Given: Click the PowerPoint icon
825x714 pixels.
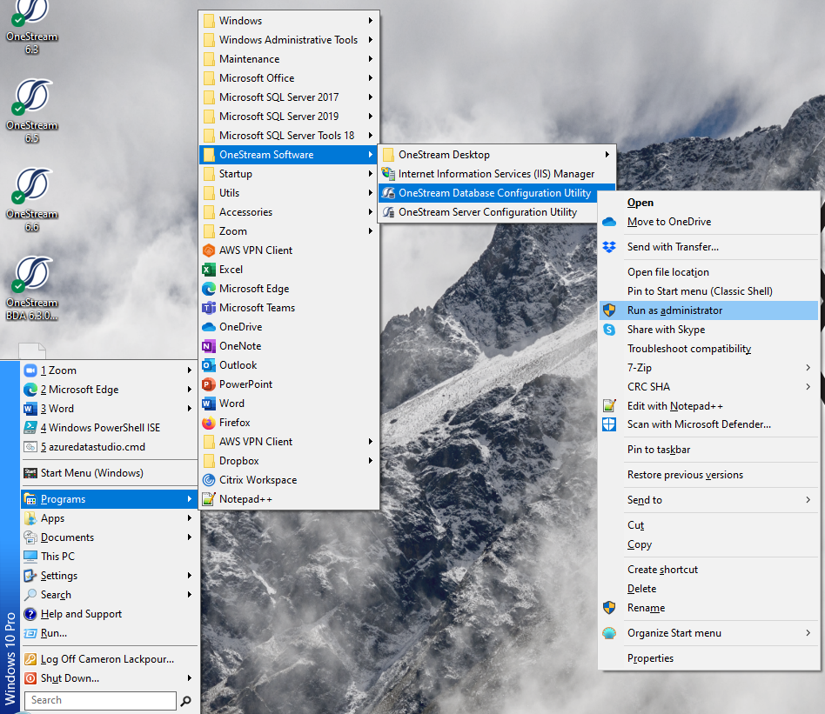Looking at the screenshot, I should tap(209, 384).
